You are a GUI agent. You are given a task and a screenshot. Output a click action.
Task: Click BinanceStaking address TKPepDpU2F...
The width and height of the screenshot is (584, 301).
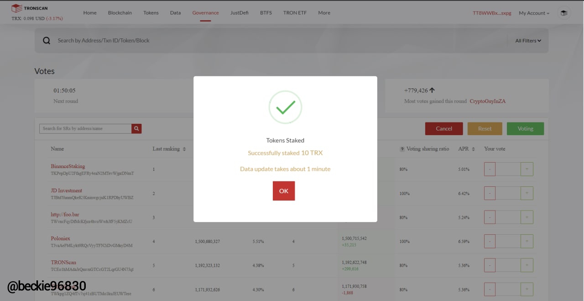click(92, 174)
